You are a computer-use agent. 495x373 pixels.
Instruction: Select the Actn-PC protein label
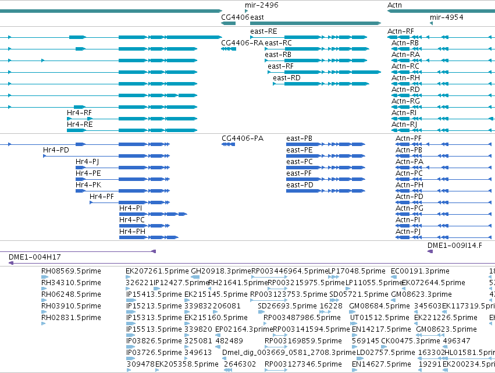pos(409,173)
